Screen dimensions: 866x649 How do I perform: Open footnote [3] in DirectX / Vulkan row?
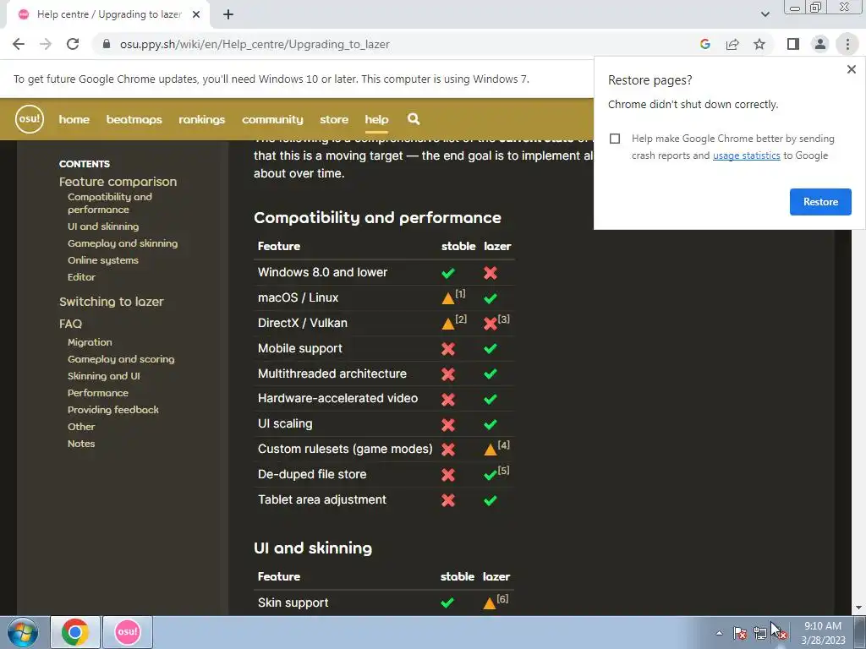[504, 319]
